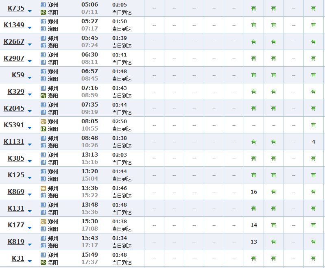
Task: Open train K2045 number link
Action: (14, 108)
